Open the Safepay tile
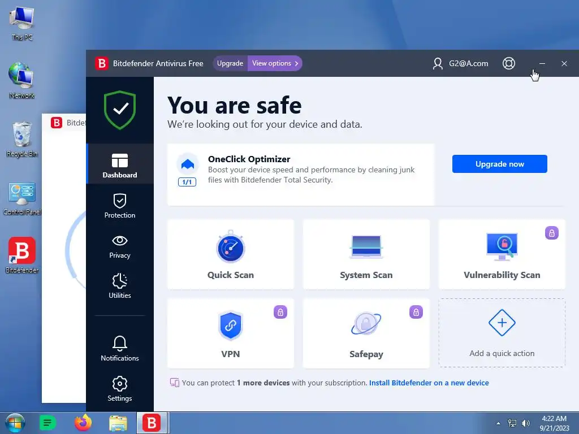 366,333
